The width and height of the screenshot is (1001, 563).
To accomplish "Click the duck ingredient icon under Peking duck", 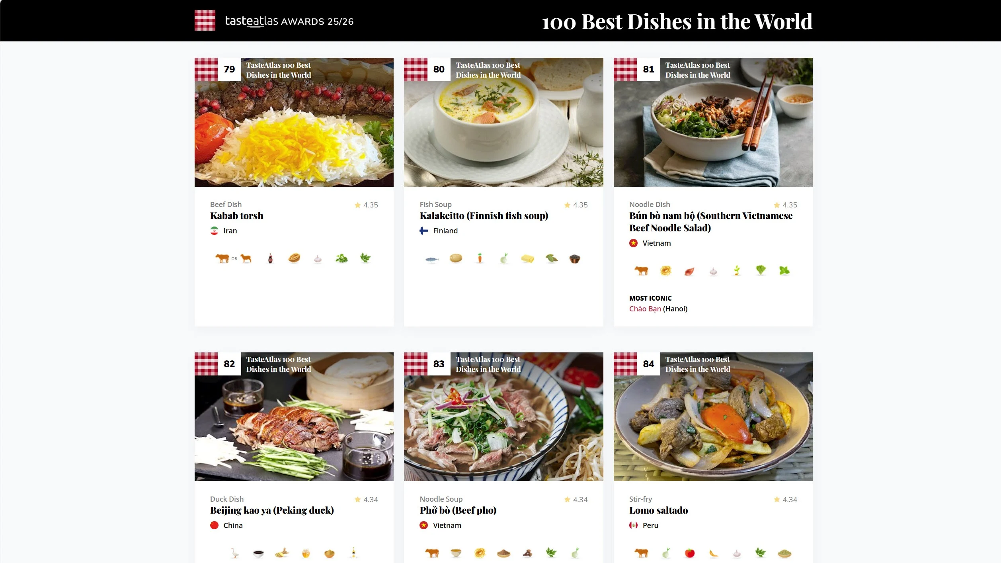I will coord(235,553).
